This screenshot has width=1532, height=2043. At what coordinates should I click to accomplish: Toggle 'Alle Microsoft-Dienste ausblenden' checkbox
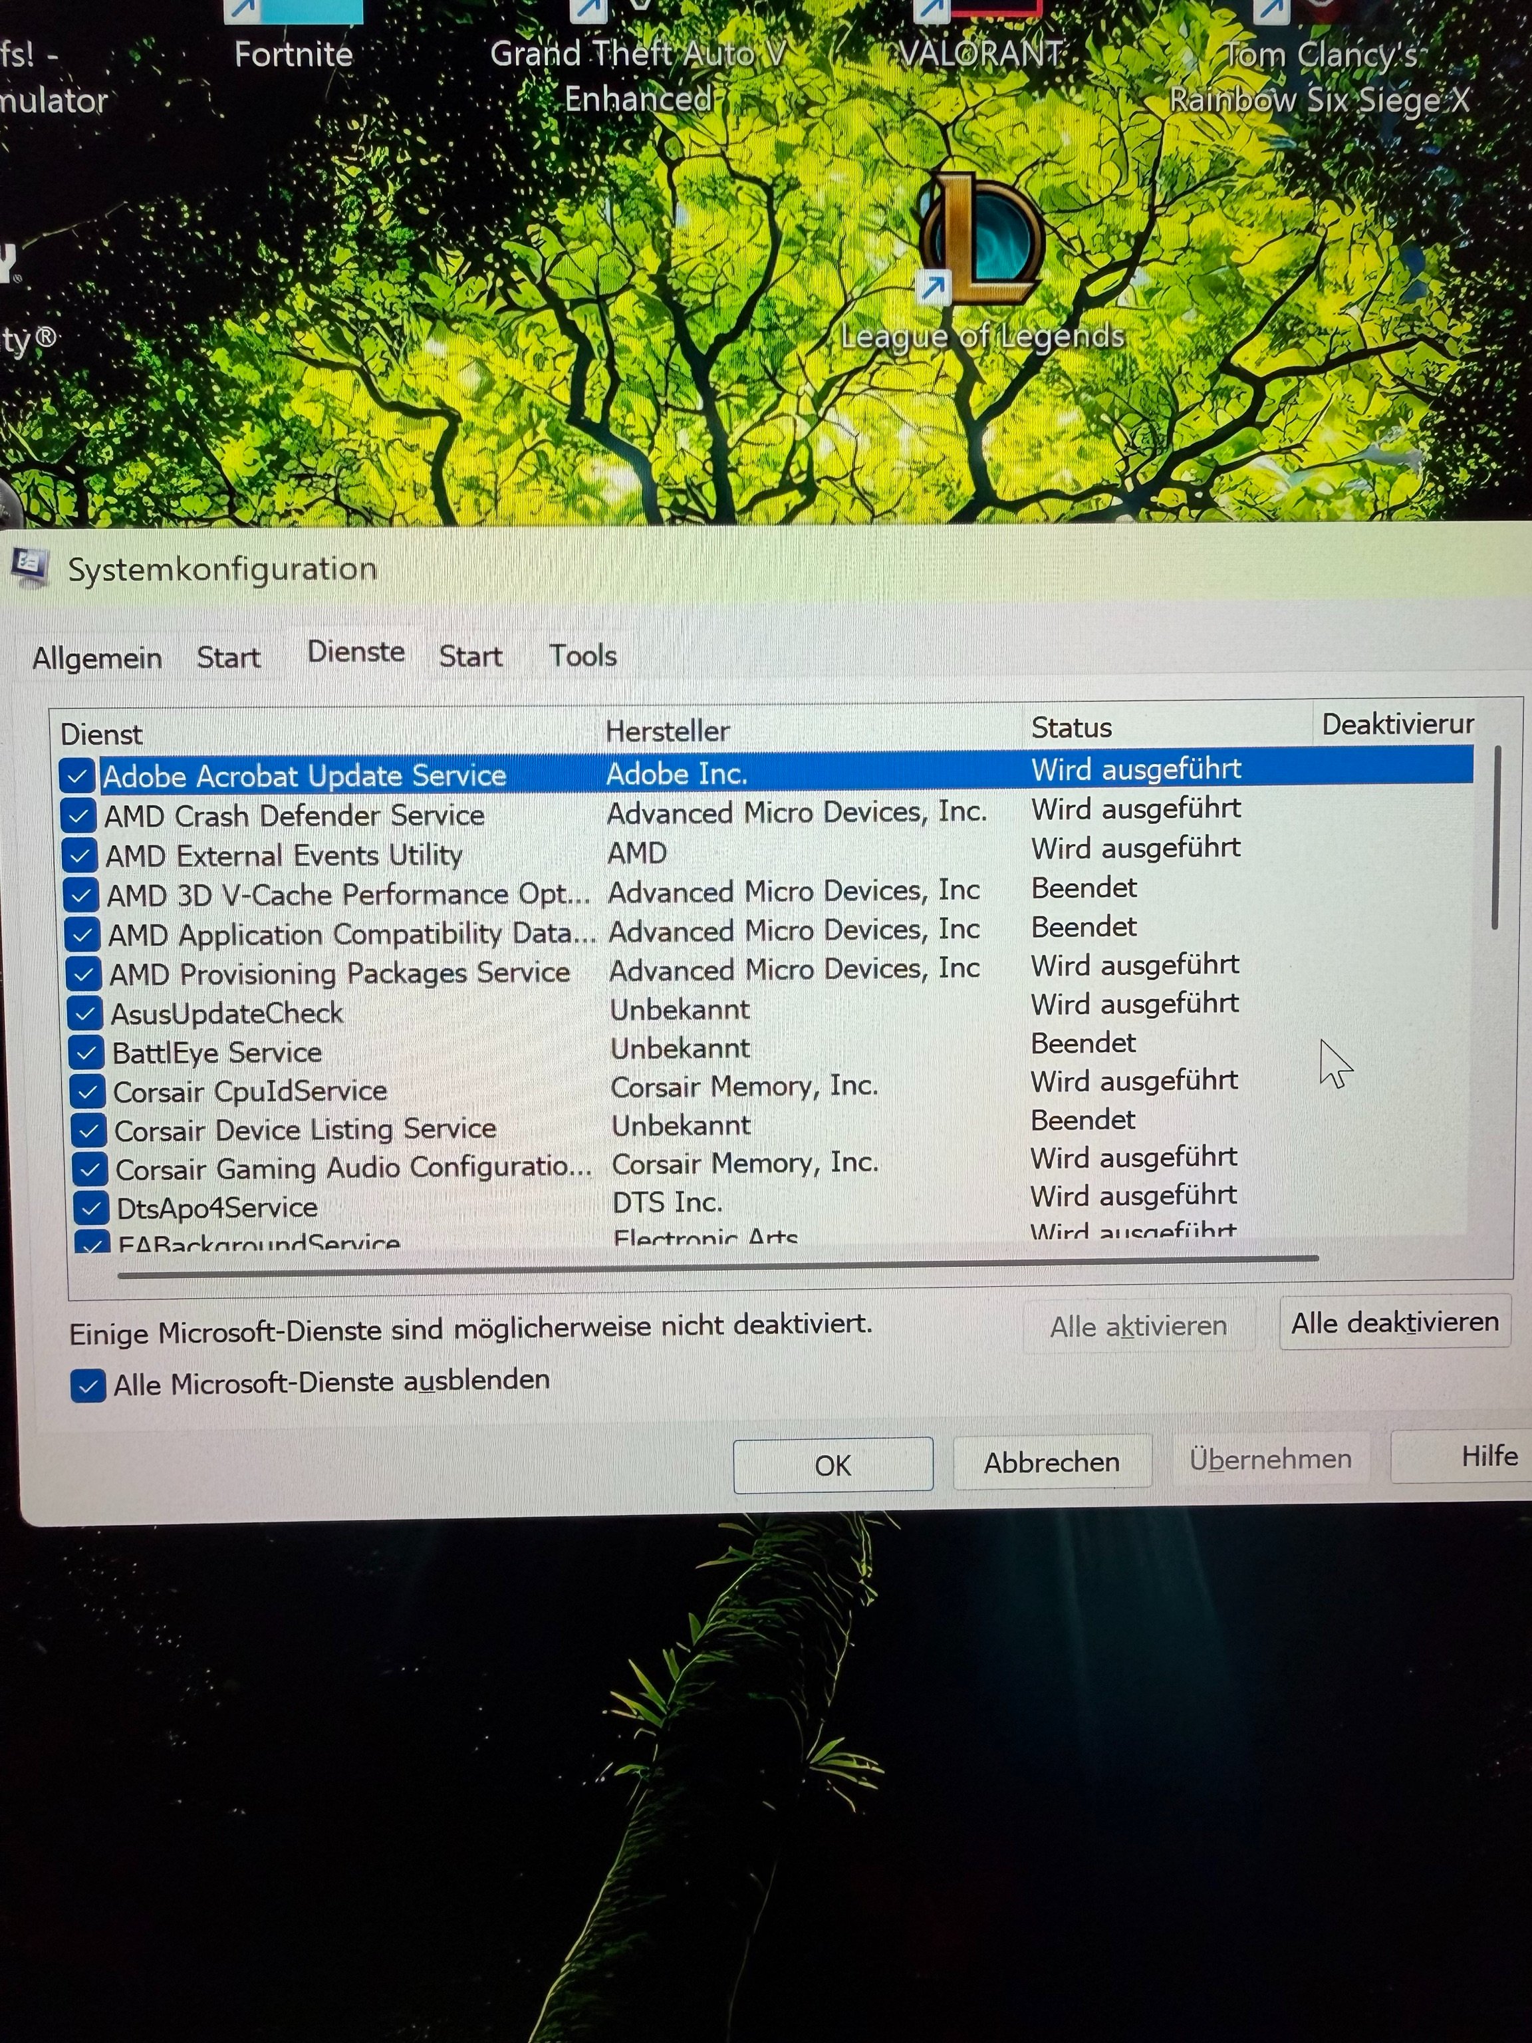[x=88, y=1385]
